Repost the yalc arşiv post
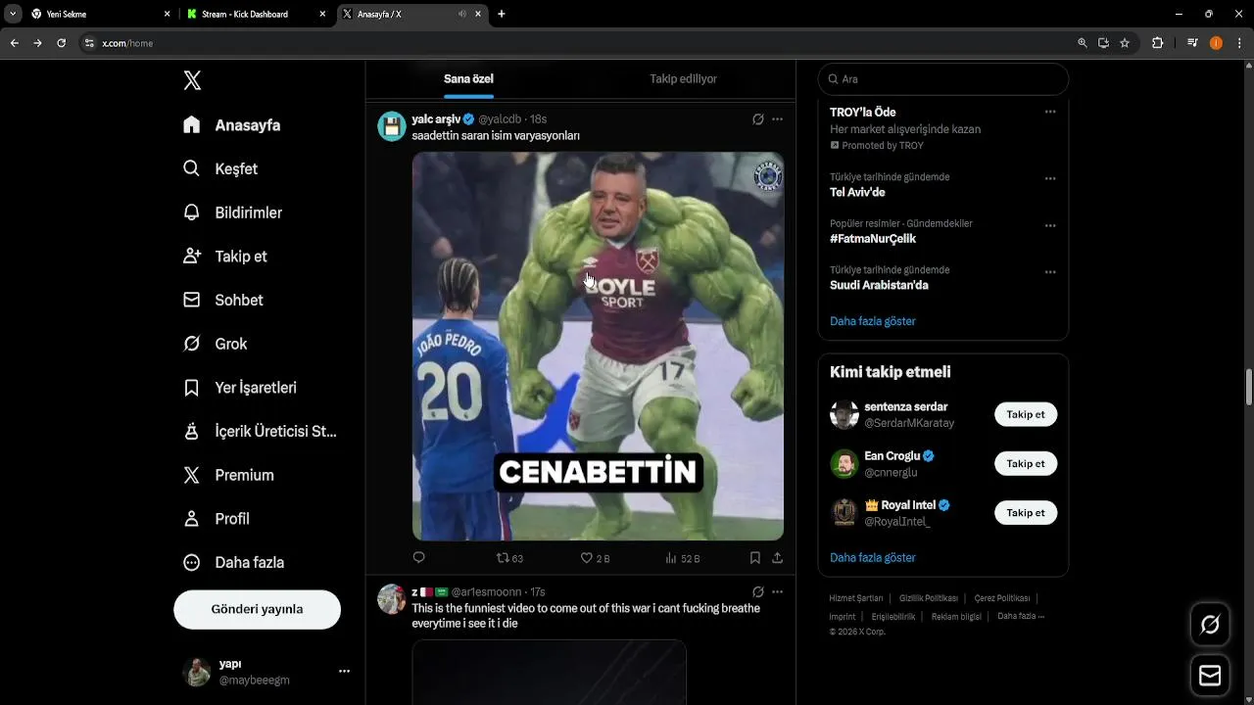The height and width of the screenshot is (705, 1254). 509,558
